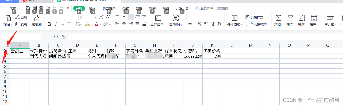343x105 pixels.
Task: Click the Cells (单元格) button
Action: click(330, 21)
